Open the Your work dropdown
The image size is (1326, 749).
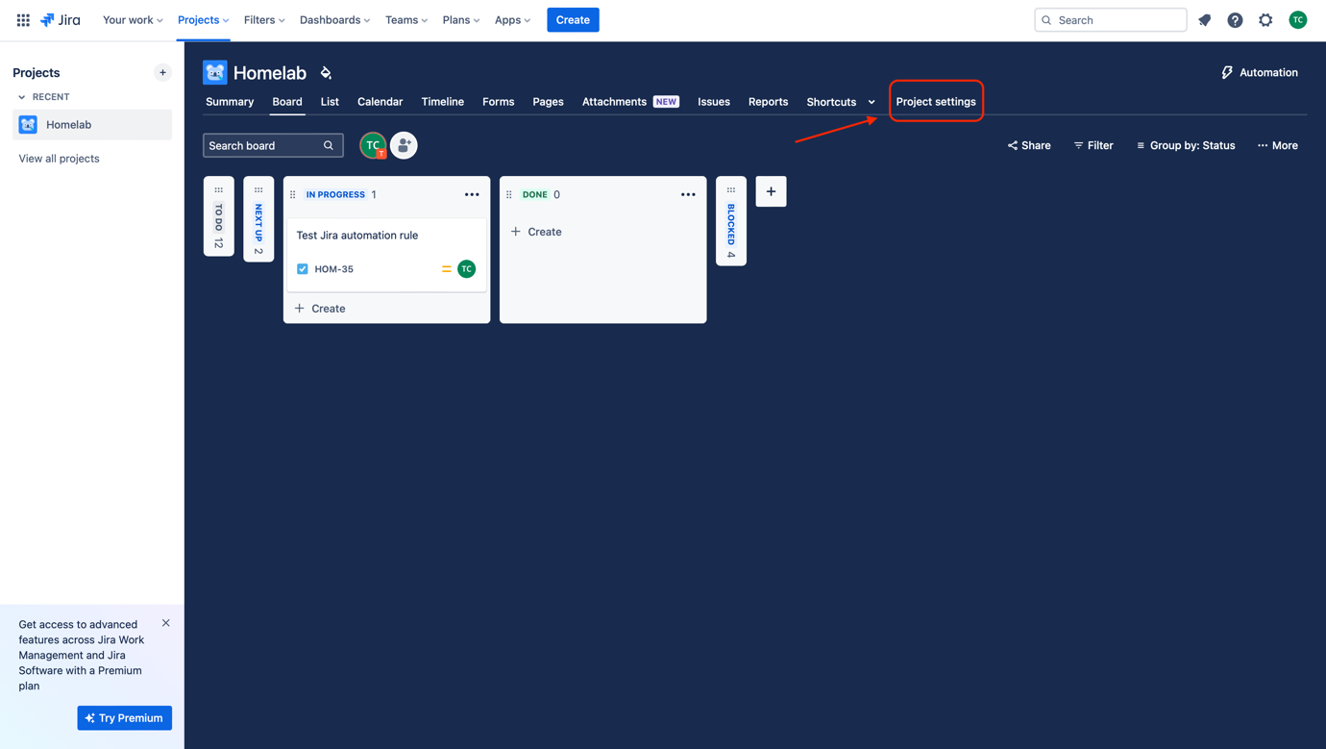coord(133,20)
